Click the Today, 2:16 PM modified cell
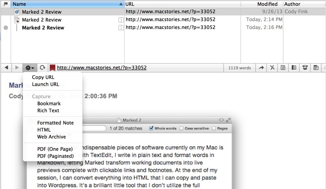Image resolution: width=326 pixels, height=189 pixels. point(264,27)
